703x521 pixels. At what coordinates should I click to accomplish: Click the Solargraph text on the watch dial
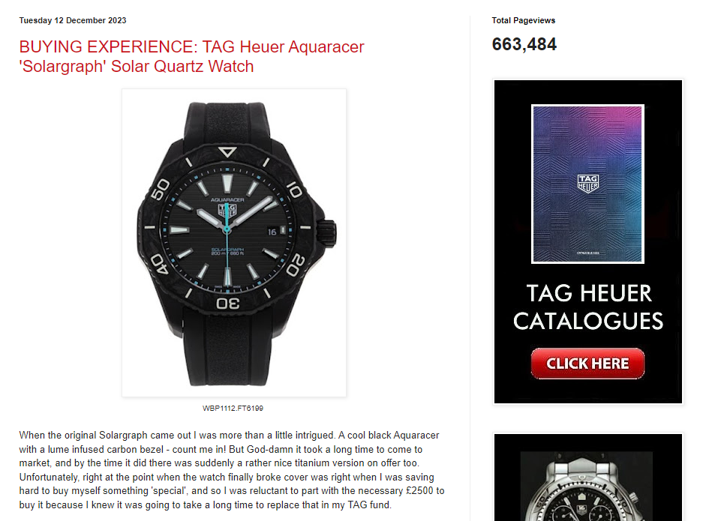(227, 249)
